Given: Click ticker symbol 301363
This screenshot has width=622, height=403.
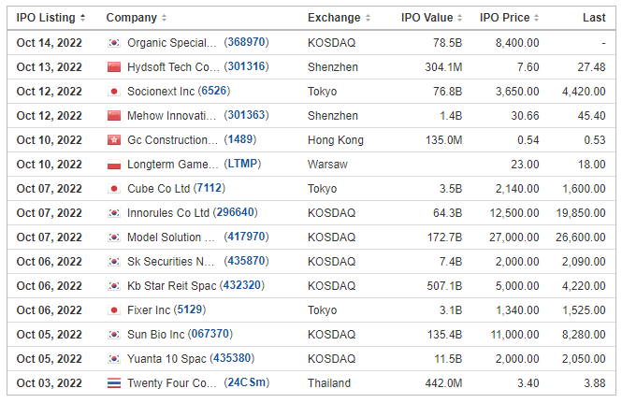Looking at the screenshot, I should (x=246, y=115).
